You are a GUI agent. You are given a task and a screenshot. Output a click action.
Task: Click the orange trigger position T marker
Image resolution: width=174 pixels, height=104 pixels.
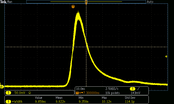[x=73, y=7]
